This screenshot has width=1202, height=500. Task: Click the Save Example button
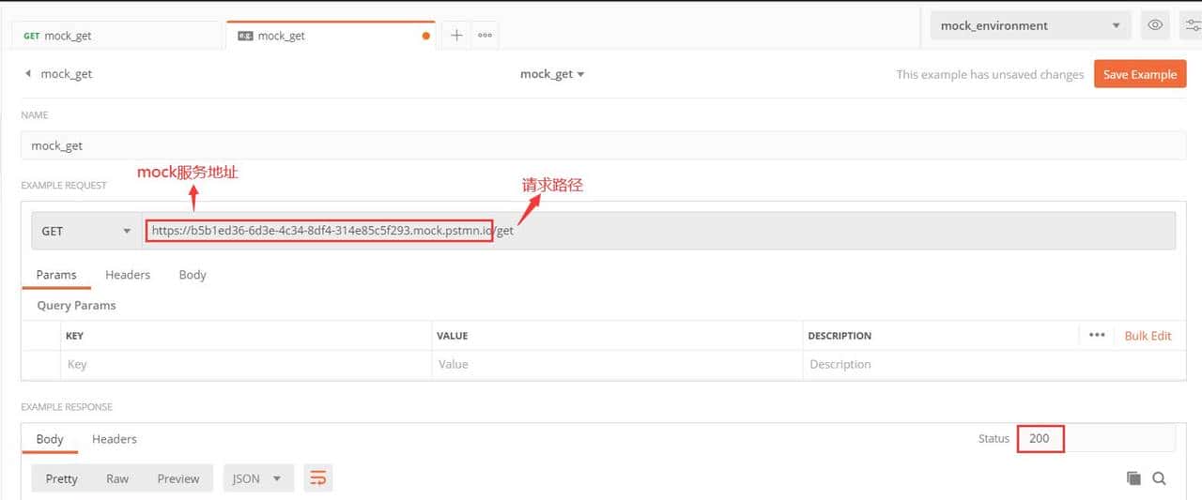coord(1140,74)
